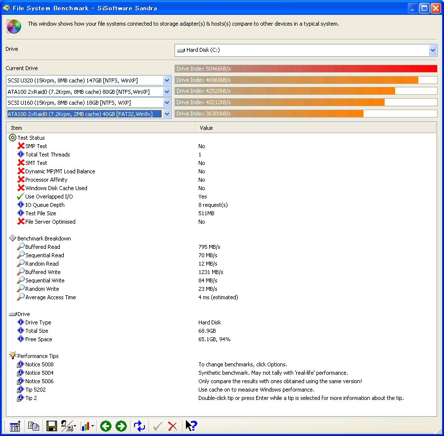Image resolution: width=444 pixels, height=436 pixels.
Task: Click the Item column header
Action: [101, 128]
